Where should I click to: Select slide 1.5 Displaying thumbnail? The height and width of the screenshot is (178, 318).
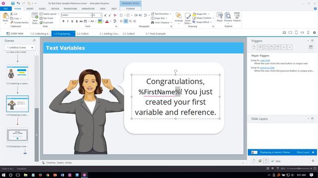pos(17,135)
